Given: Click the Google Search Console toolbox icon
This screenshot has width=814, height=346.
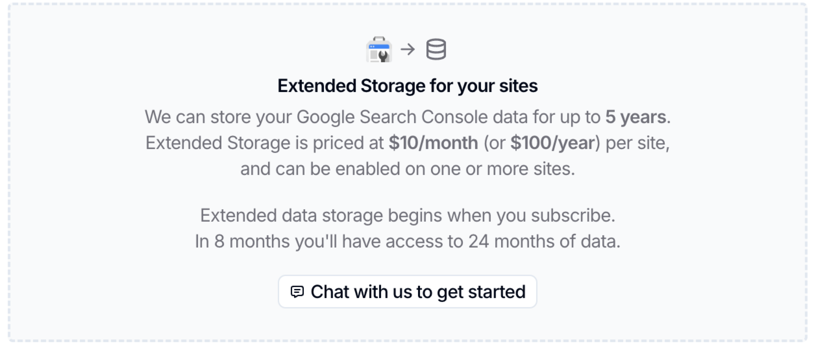Looking at the screenshot, I should click(x=379, y=49).
